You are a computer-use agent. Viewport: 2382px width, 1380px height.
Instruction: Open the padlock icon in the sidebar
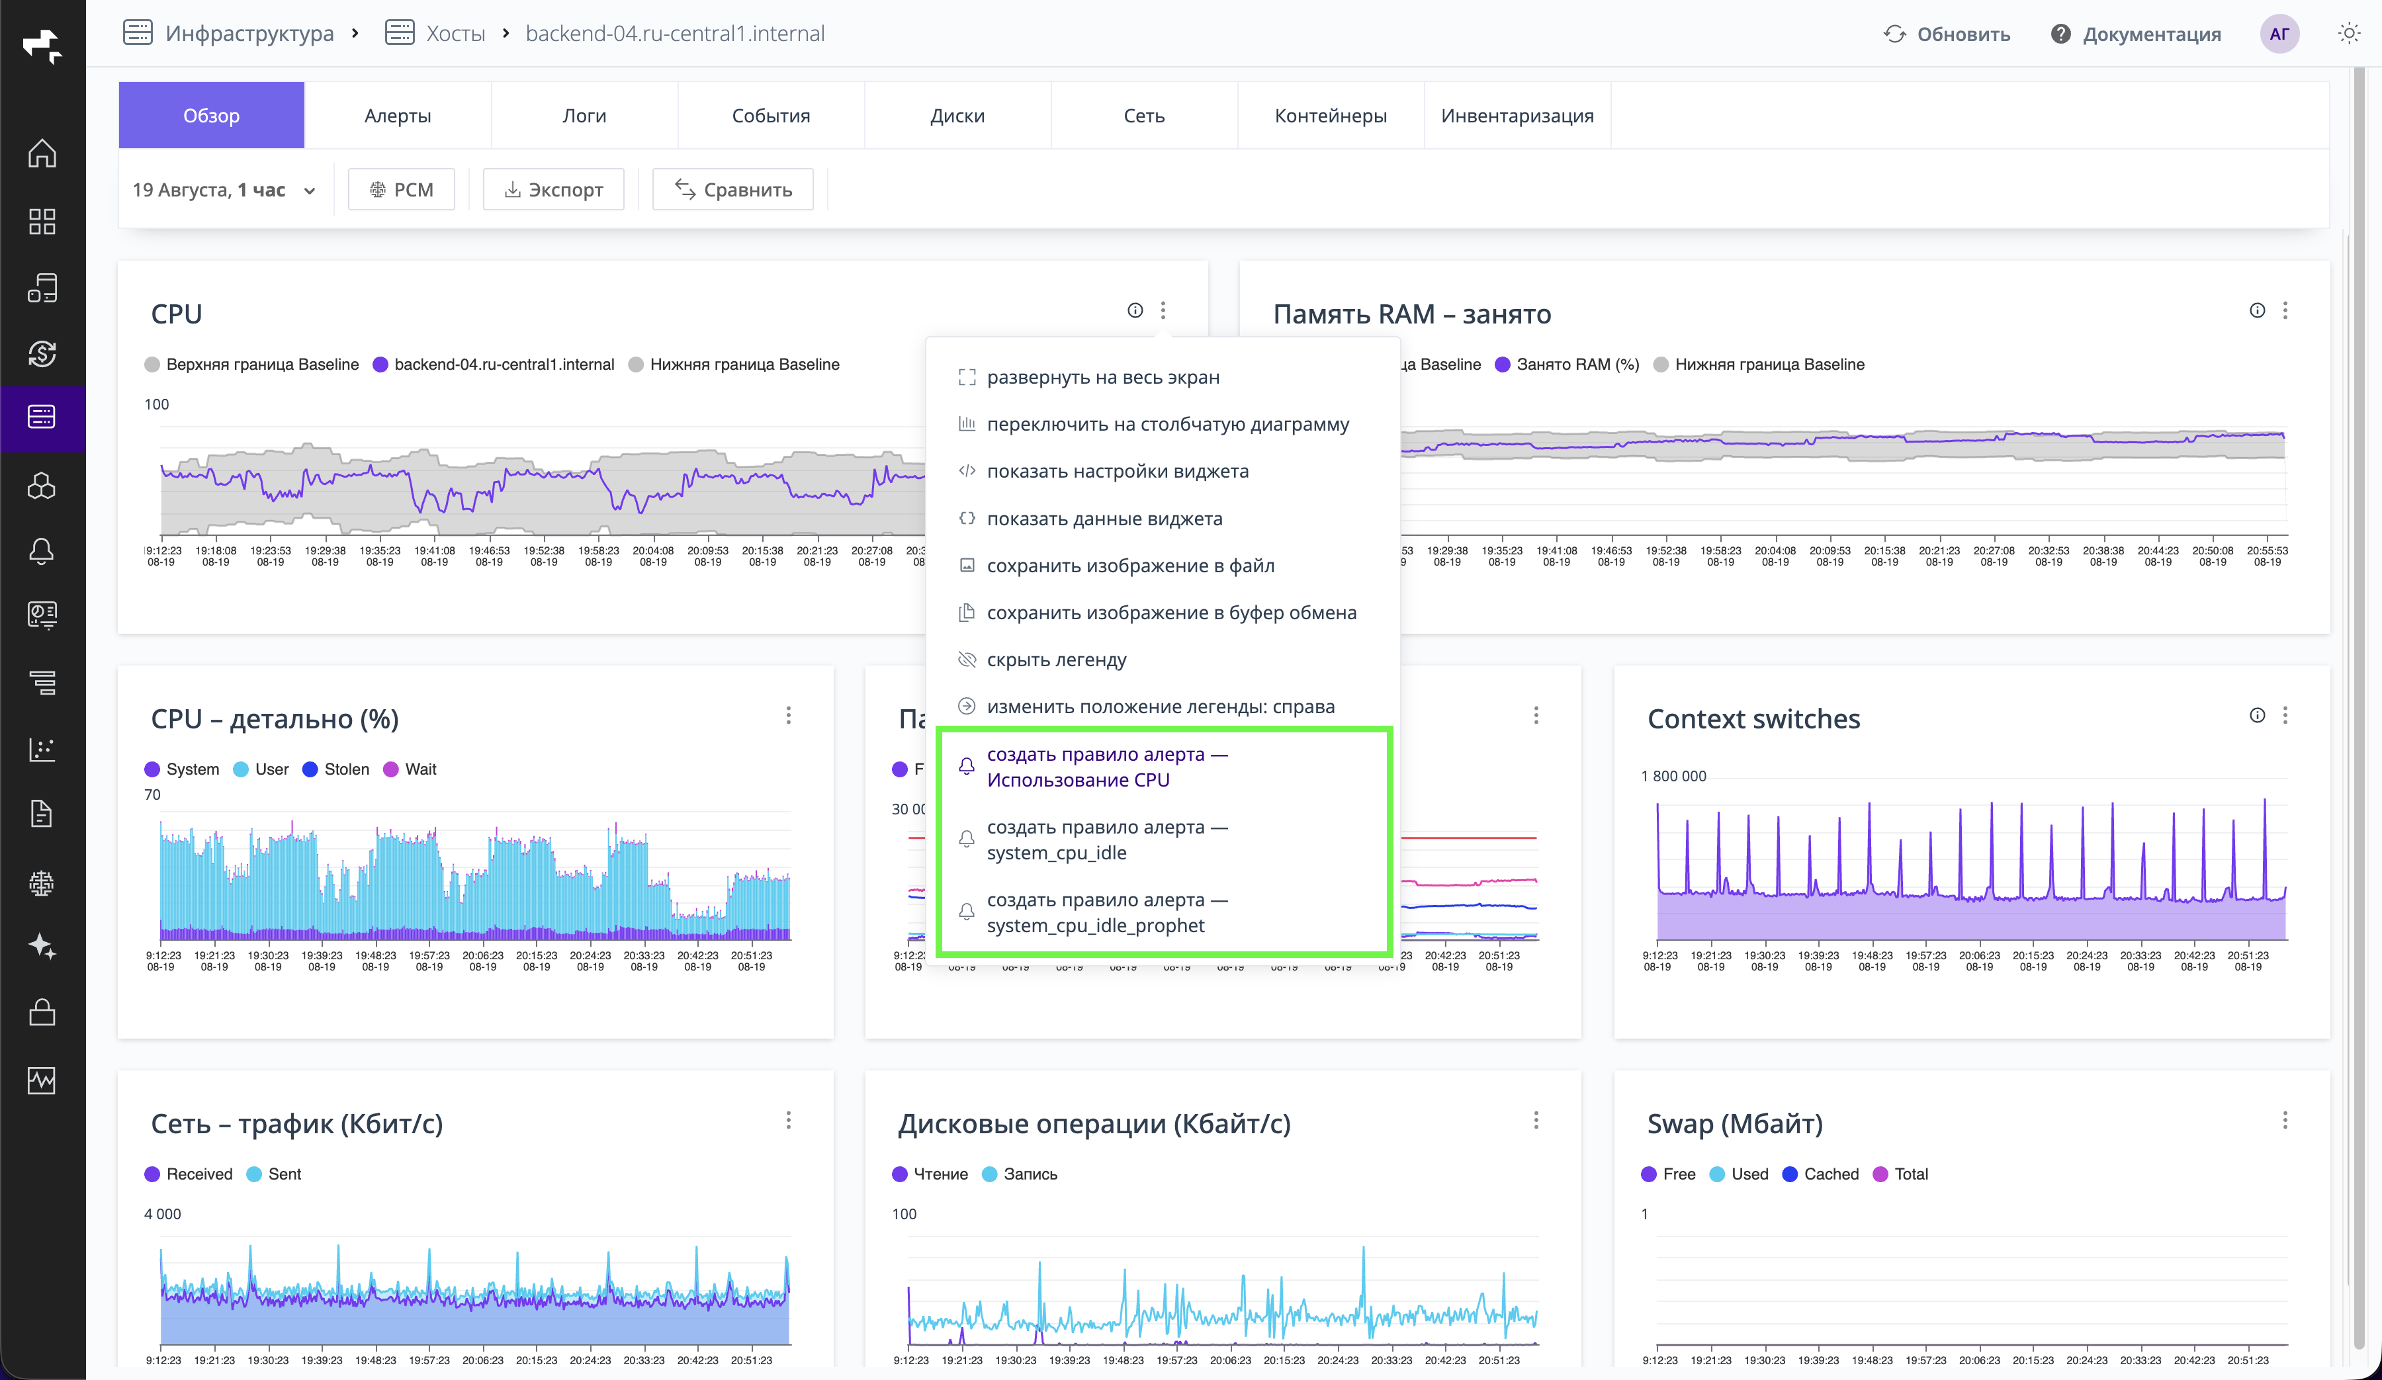click(x=42, y=1012)
